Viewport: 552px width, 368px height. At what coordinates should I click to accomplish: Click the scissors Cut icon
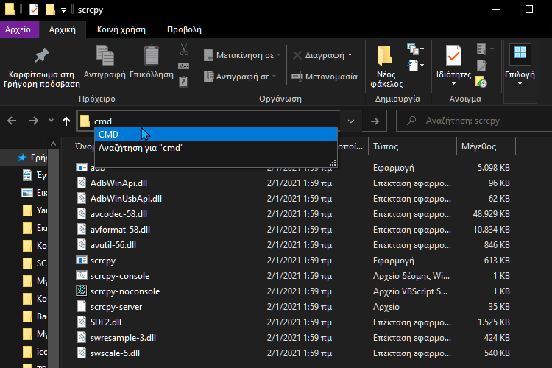[184, 49]
